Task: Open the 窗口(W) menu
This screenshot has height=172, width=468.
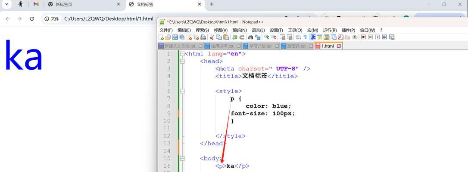Action: [x=368, y=31]
